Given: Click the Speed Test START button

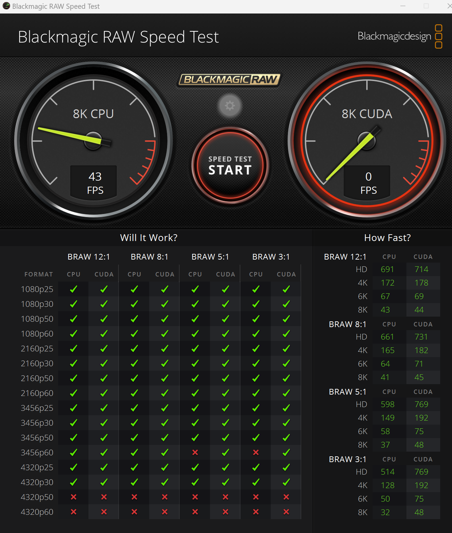Looking at the screenshot, I should 230,165.
